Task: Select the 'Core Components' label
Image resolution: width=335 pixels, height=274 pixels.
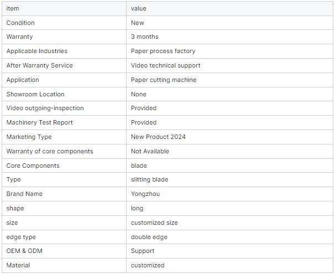Action: [x=33, y=166]
